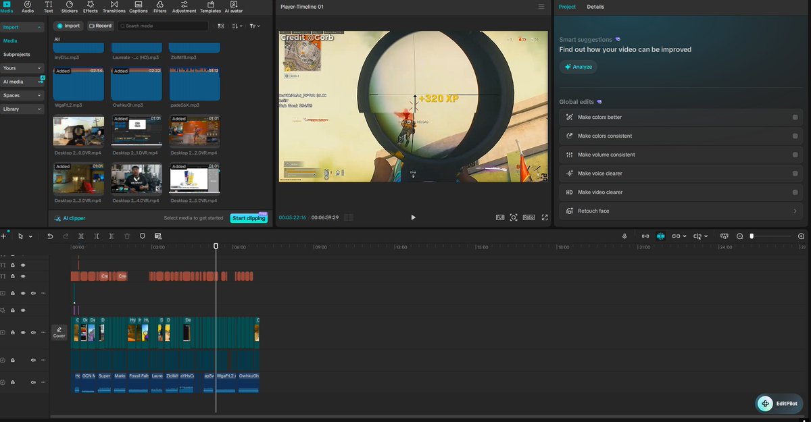Toggle eye visibility on the orange caption track
Screen dimensions: 811x422
pyautogui.click(x=22, y=276)
